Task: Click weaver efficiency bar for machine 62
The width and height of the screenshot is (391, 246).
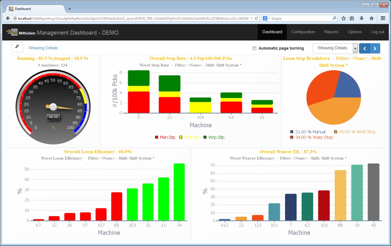Action: 307,207
